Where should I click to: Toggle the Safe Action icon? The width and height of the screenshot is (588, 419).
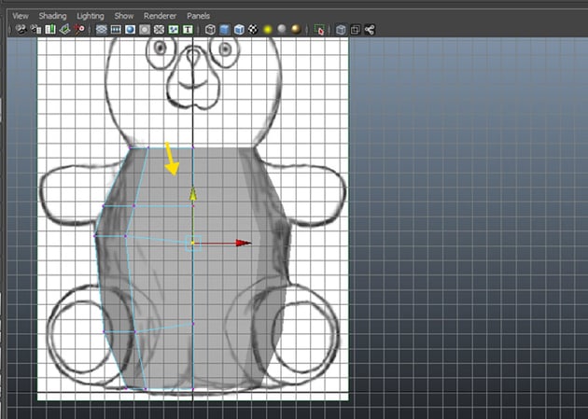174,29
